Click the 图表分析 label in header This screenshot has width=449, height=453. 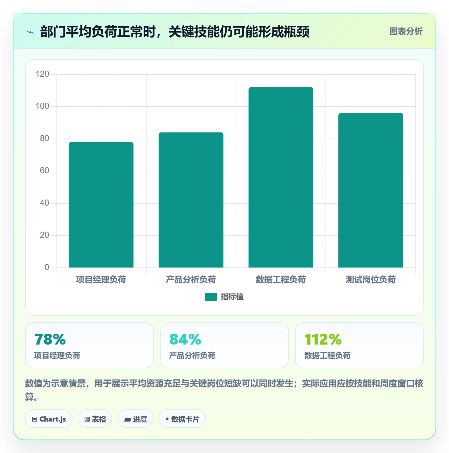[x=406, y=31]
